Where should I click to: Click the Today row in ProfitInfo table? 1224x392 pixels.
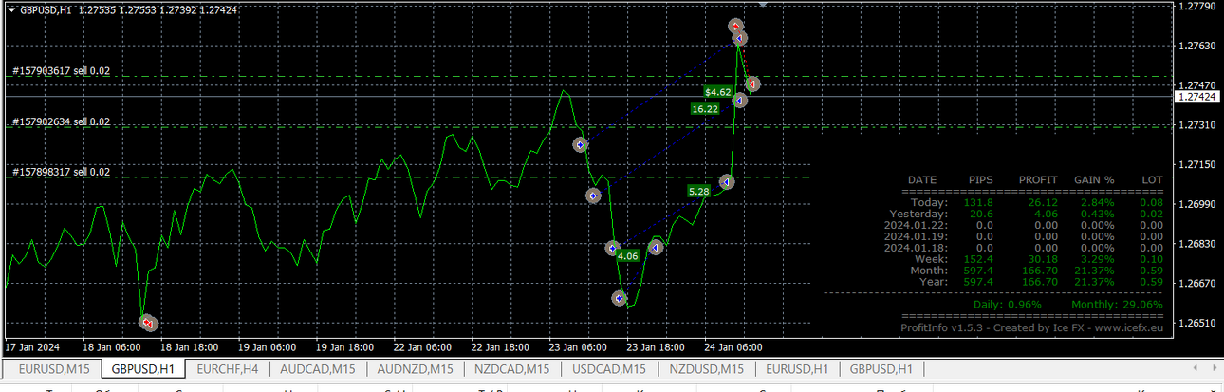(x=1035, y=202)
